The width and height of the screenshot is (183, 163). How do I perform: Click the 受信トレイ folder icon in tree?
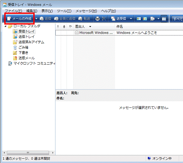(x=15, y=31)
